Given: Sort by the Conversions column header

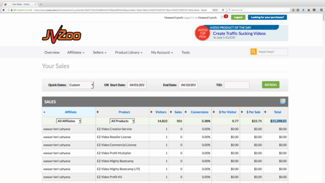Looking at the screenshot, I should tap(200, 112).
